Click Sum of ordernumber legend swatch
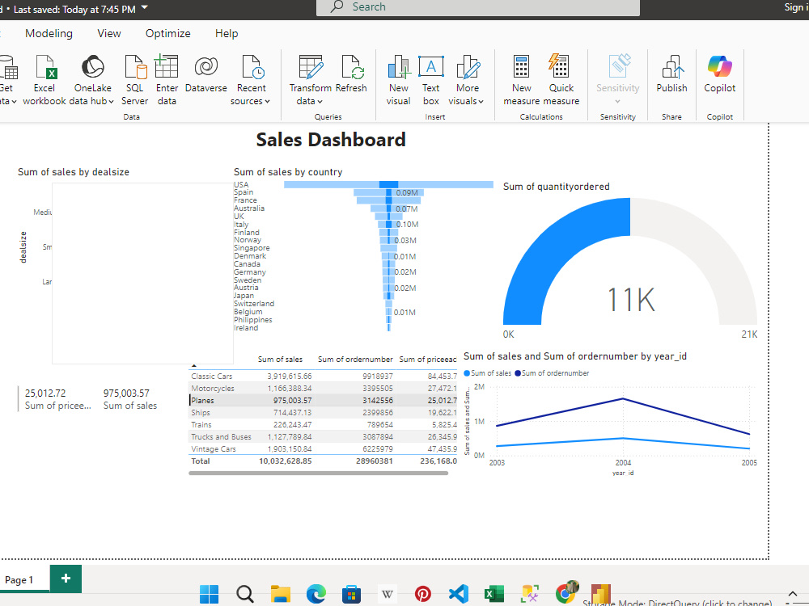The width and height of the screenshot is (809, 606). (x=518, y=373)
